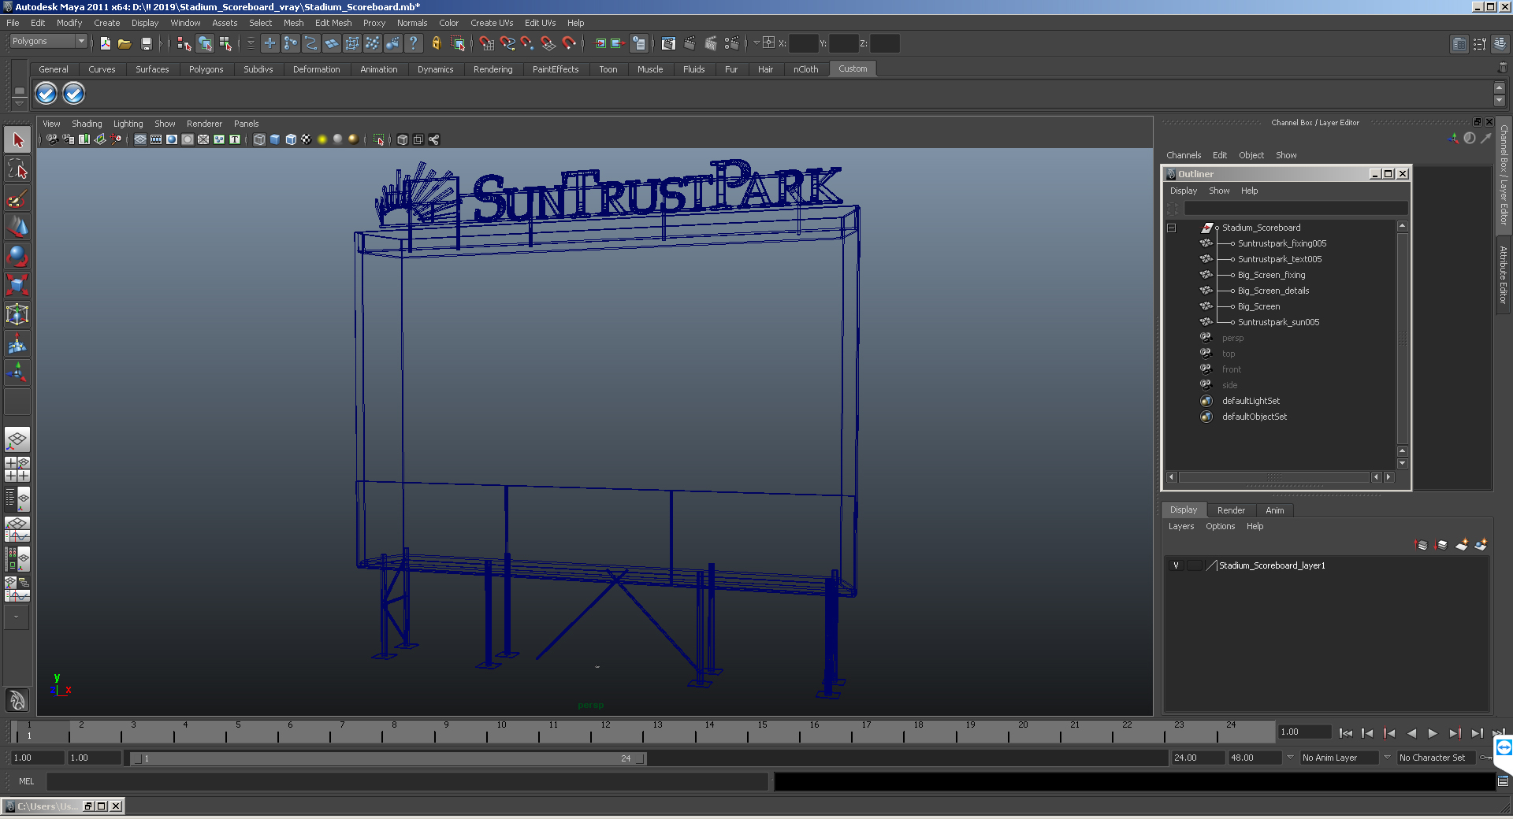
Task: Create a new scene from toolbar
Action: click(105, 43)
